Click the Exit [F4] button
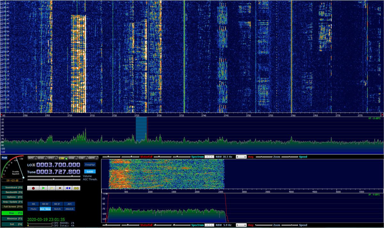This screenshot has height=228, width=384. tap(12, 224)
